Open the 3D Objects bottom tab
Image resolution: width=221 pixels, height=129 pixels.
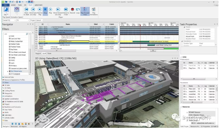[x=23, y=126]
